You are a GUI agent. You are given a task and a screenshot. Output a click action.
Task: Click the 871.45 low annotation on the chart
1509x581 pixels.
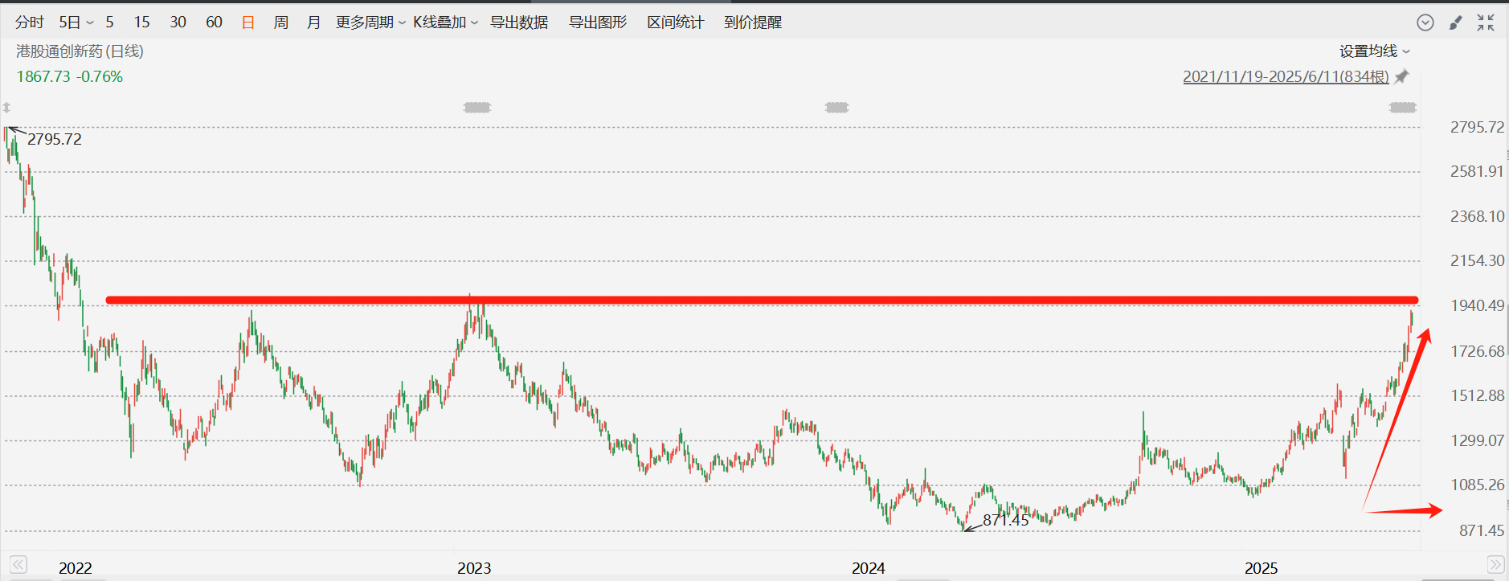pyautogui.click(x=1006, y=520)
